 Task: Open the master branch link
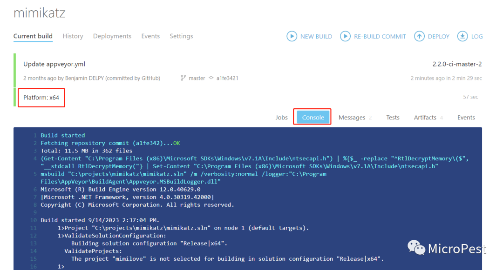pos(197,78)
